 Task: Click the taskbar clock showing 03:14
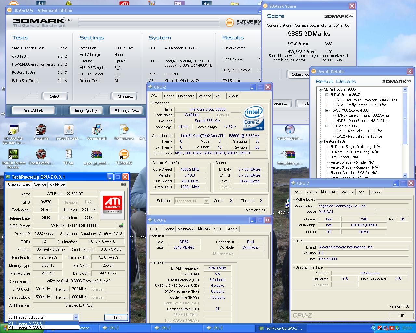407,328
